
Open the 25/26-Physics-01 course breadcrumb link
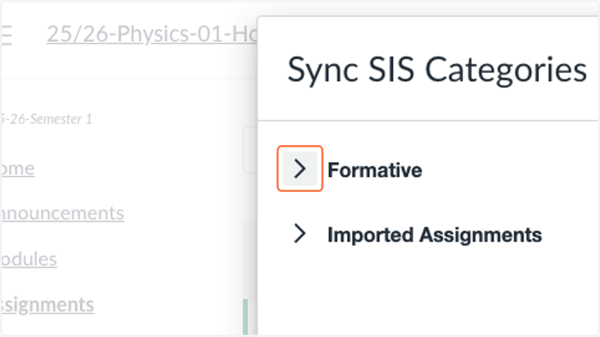point(152,34)
